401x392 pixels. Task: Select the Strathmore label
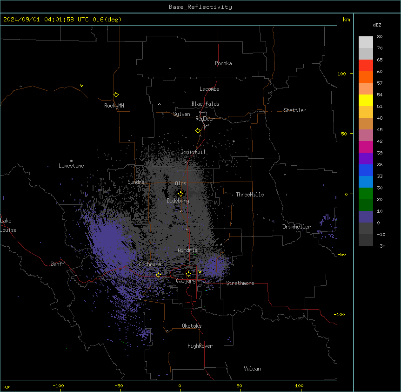click(x=240, y=283)
